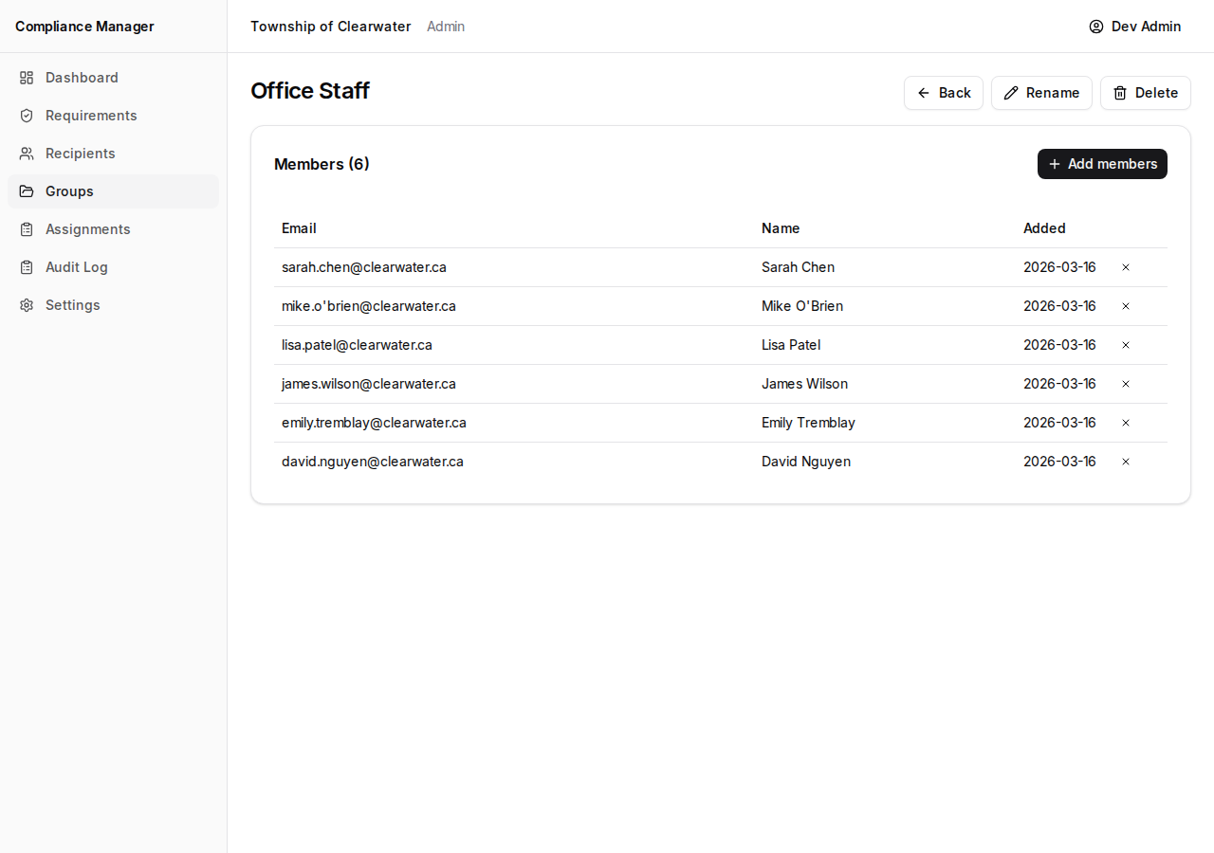Rename the Office Staff group

pyautogui.click(x=1041, y=93)
